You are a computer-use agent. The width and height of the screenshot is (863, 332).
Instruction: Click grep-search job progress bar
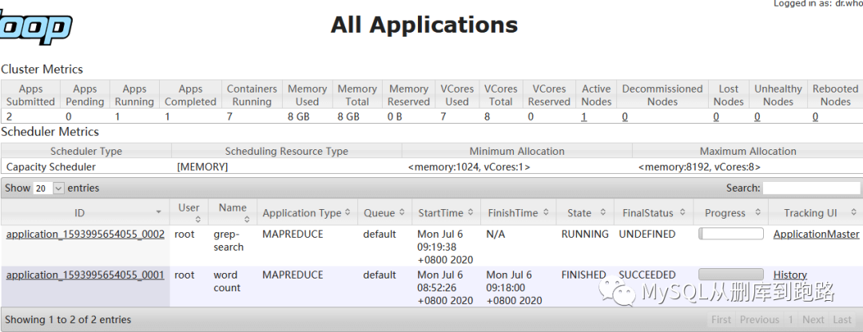730,234
